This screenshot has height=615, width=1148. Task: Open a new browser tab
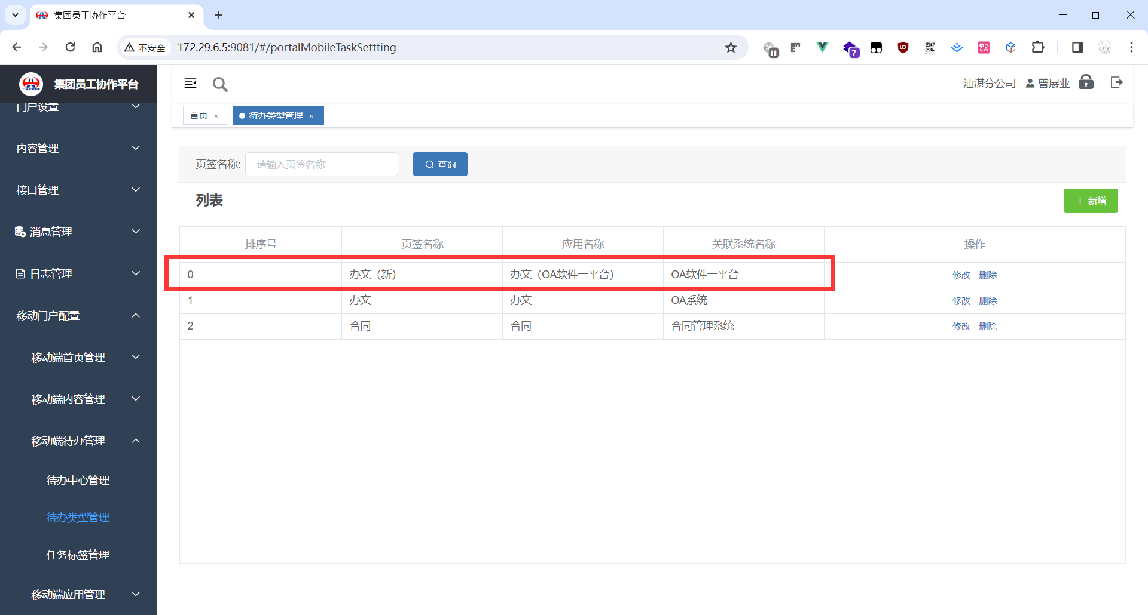(218, 15)
